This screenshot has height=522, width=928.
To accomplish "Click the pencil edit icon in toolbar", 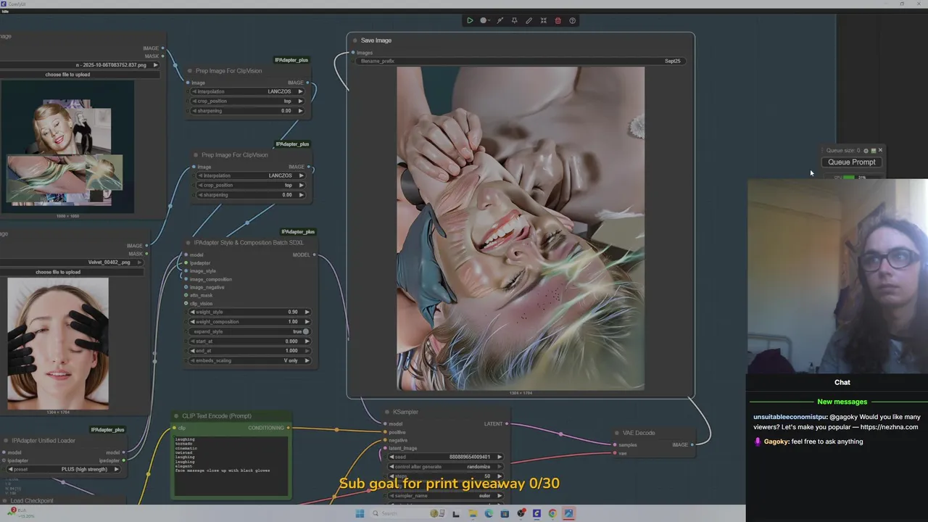I will pos(529,20).
